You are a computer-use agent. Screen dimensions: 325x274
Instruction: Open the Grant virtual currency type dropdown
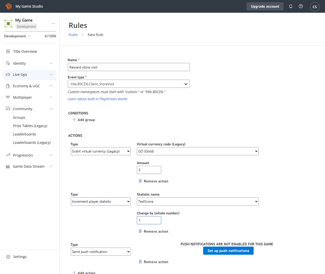pos(101,151)
